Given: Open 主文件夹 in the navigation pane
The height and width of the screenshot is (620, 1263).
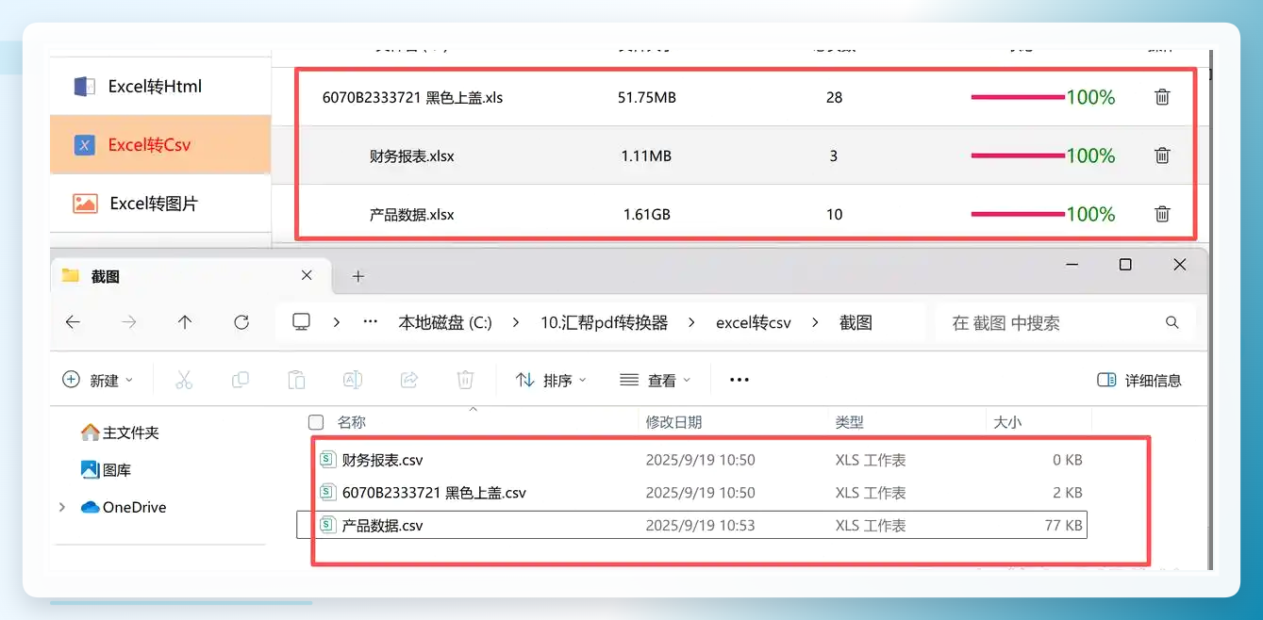Looking at the screenshot, I should (x=120, y=432).
